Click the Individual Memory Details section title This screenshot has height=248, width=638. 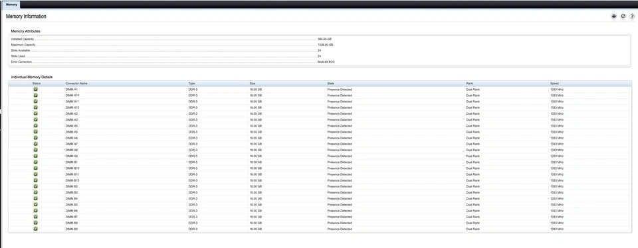point(32,77)
